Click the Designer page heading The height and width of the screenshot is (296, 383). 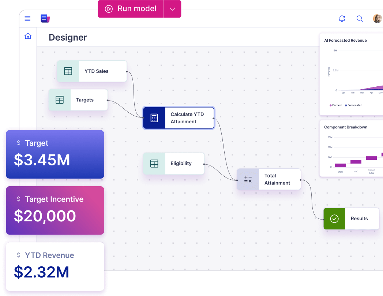68,37
